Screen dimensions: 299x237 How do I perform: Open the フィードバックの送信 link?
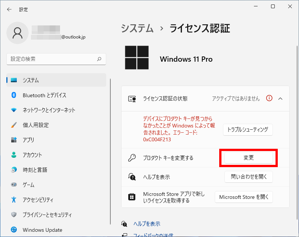151,235
